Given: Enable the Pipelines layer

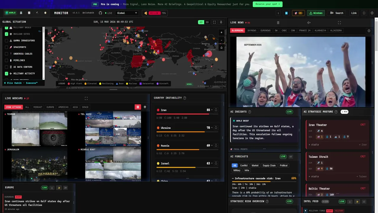Looking at the screenshot, I should [x=6, y=60].
